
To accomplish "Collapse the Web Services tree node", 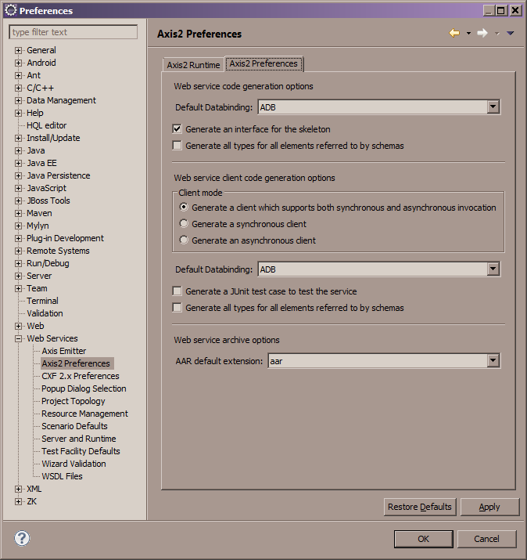I will [18, 338].
